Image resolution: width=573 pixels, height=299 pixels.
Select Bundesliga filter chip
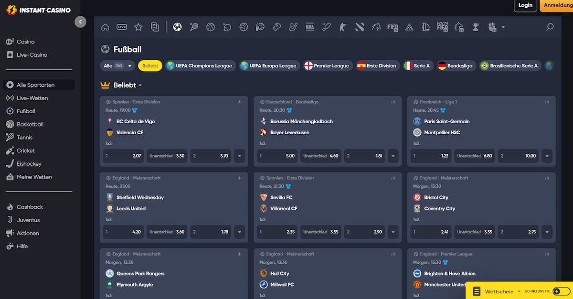pyautogui.click(x=456, y=66)
